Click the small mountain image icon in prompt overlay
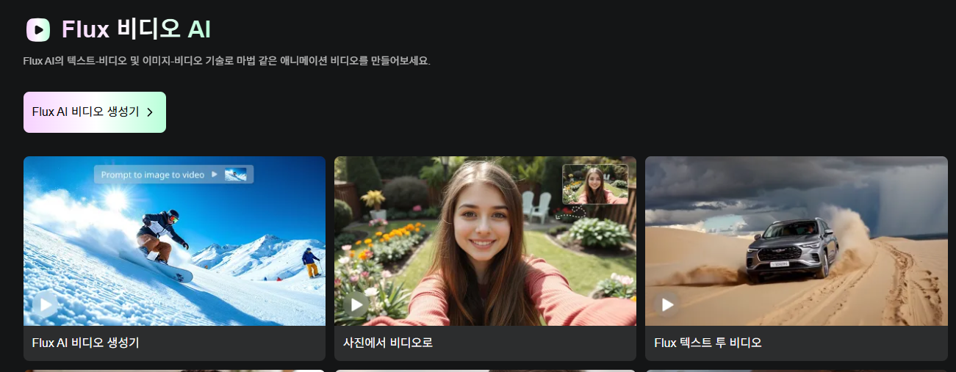The width and height of the screenshot is (956, 372). pos(236,175)
